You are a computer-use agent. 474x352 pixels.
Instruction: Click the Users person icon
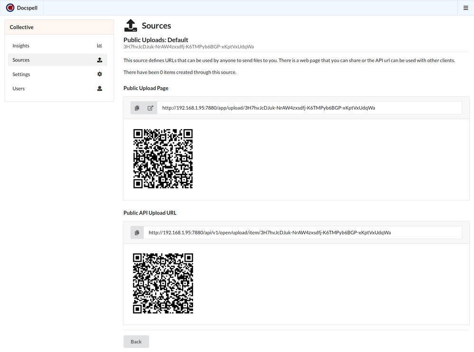pyautogui.click(x=100, y=88)
